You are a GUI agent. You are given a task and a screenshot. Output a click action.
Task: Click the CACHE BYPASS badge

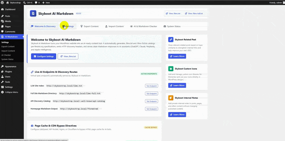[151, 128]
